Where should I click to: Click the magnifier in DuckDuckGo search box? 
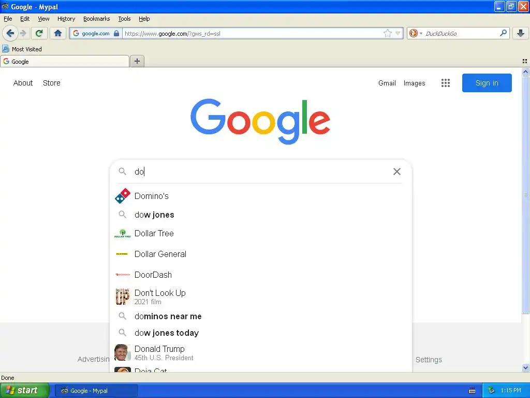(503, 33)
